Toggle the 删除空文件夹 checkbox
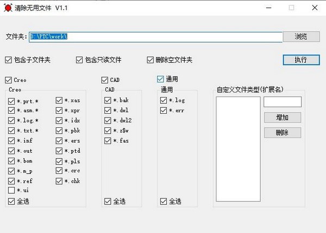Viewport: 326px width, 233px height. (x=150, y=60)
